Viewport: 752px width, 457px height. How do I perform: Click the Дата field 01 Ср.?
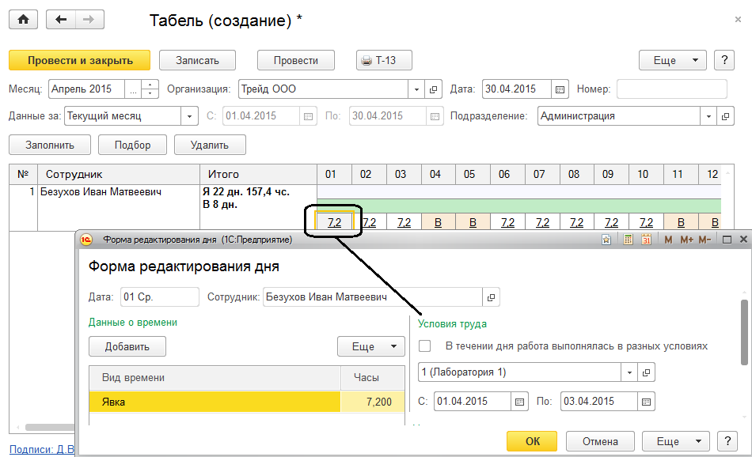[x=160, y=297]
